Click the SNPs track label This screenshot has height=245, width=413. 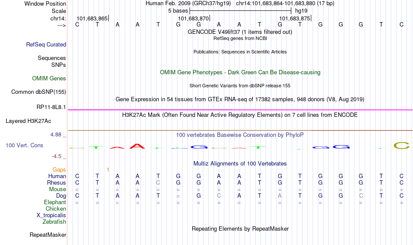59,65
